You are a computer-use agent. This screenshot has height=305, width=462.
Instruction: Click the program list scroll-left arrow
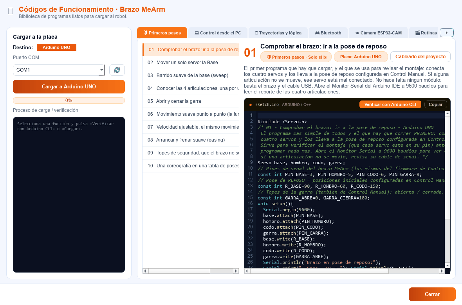145,271
